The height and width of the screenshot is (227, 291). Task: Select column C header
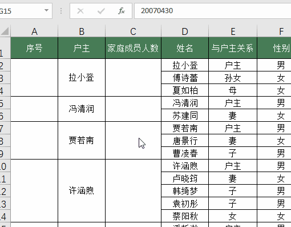tap(133, 31)
